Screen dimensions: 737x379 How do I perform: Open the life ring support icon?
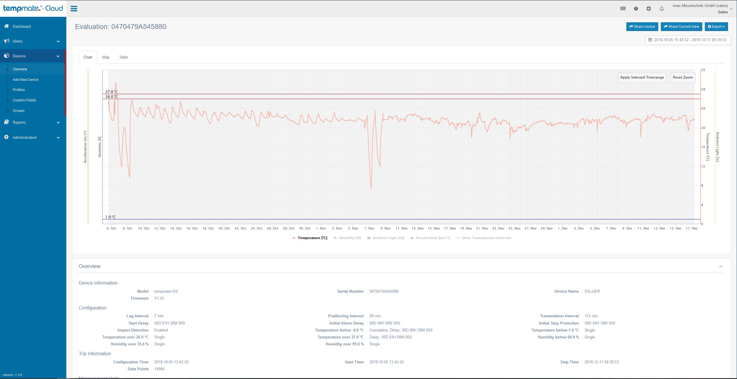tap(649, 9)
